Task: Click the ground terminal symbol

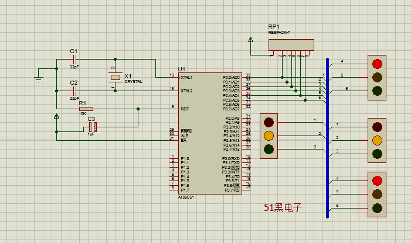Action: [x=39, y=79]
